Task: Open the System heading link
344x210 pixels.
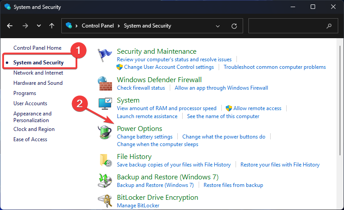Action: point(128,100)
